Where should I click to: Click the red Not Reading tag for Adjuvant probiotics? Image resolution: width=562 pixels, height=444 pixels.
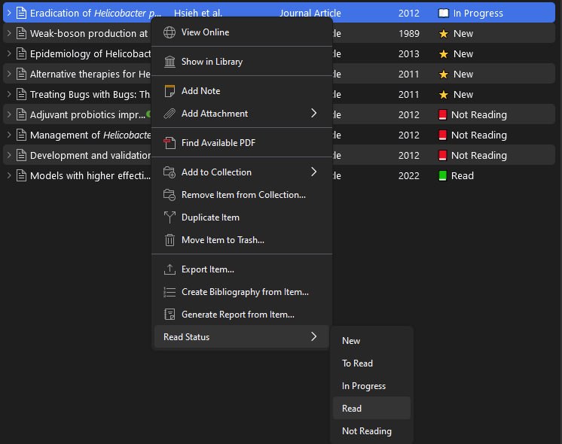coord(443,115)
